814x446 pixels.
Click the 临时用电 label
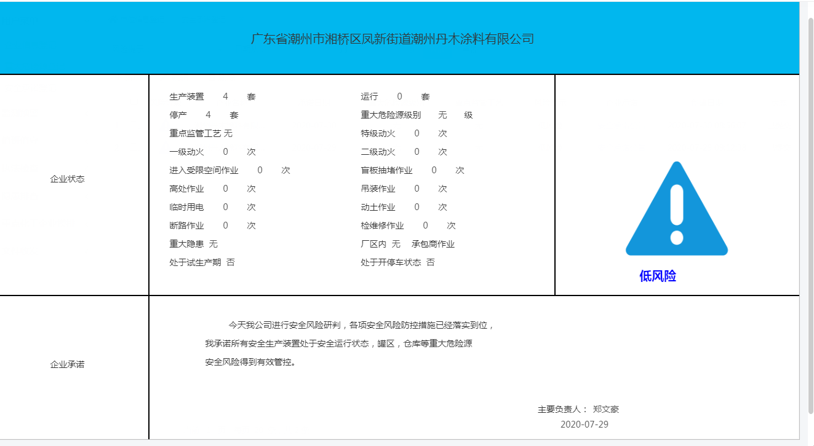point(186,208)
